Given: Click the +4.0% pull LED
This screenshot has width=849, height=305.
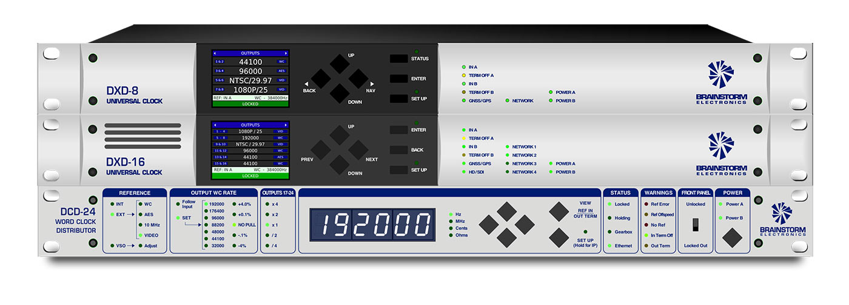Looking at the screenshot, I should [x=234, y=204].
